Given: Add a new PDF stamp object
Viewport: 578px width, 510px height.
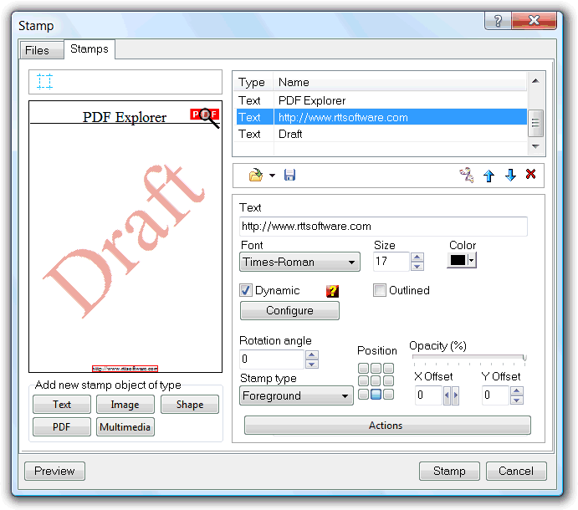Looking at the screenshot, I should coord(62,427).
